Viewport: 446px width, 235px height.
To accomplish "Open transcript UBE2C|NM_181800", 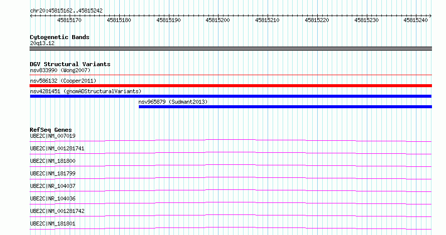I will pyautogui.click(x=53, y=161).
